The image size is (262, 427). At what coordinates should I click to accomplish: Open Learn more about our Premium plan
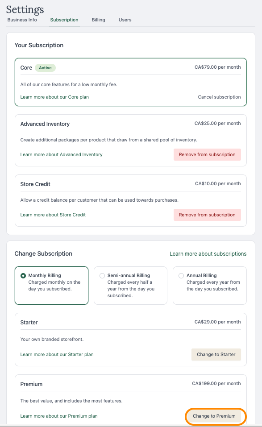[x=59, y=416]
